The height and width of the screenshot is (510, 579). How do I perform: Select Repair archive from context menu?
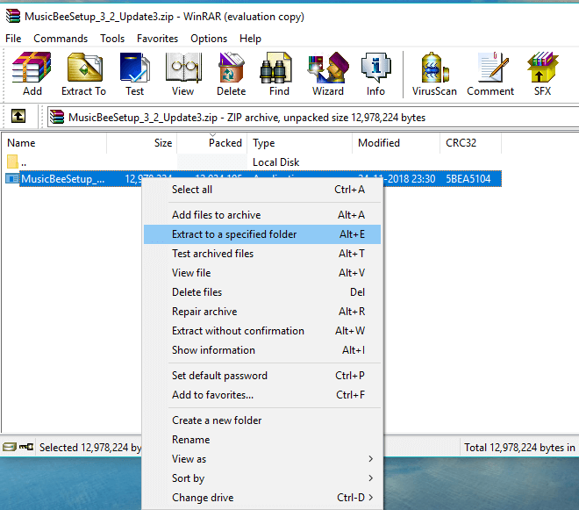tap(261, 312)
